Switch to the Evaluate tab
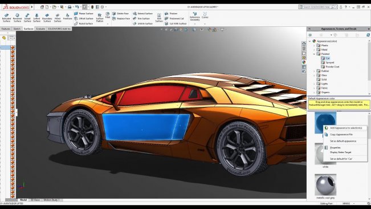This screenshot has height=209, width=371. coord(40,29)
